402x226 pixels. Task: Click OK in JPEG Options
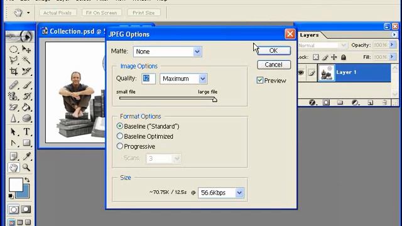[274, 50]
